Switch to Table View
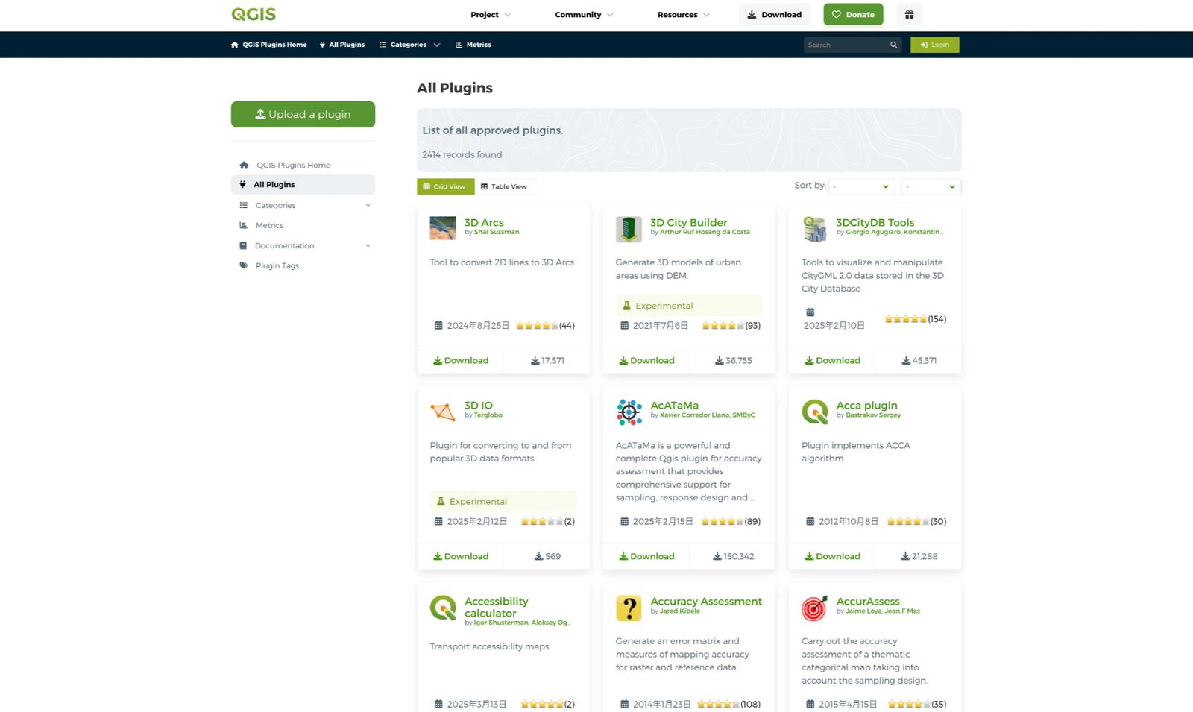 [504, 186]
